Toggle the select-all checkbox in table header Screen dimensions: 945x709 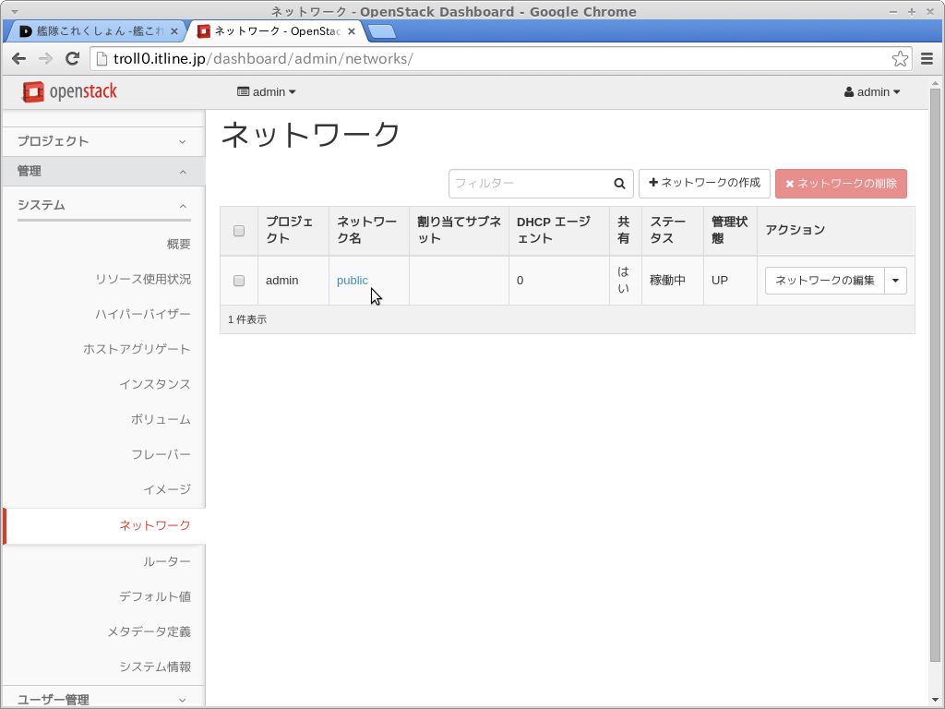(x=239, y=231)
